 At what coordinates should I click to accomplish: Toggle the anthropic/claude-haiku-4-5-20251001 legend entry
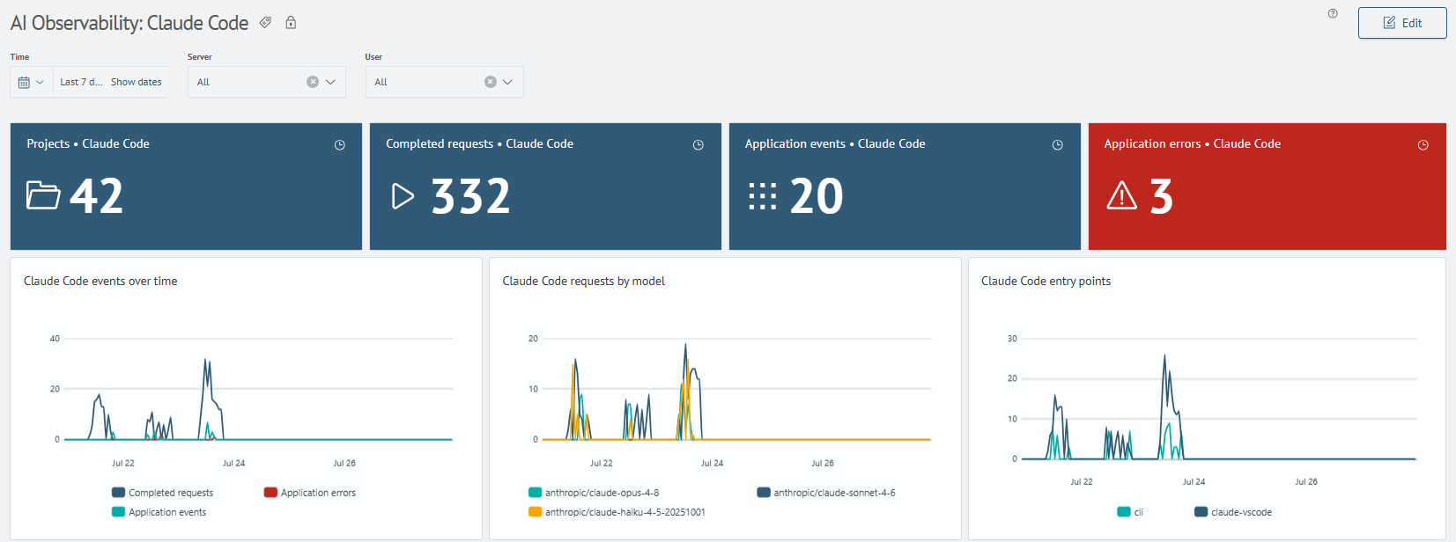[x=617, y=512]
